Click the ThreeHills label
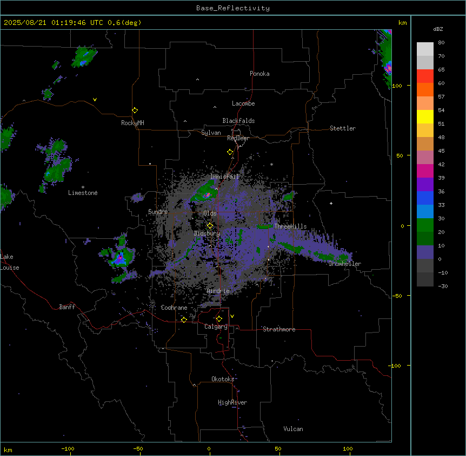The height and width of the screenshot is (456, 466). tap(290, 226)
